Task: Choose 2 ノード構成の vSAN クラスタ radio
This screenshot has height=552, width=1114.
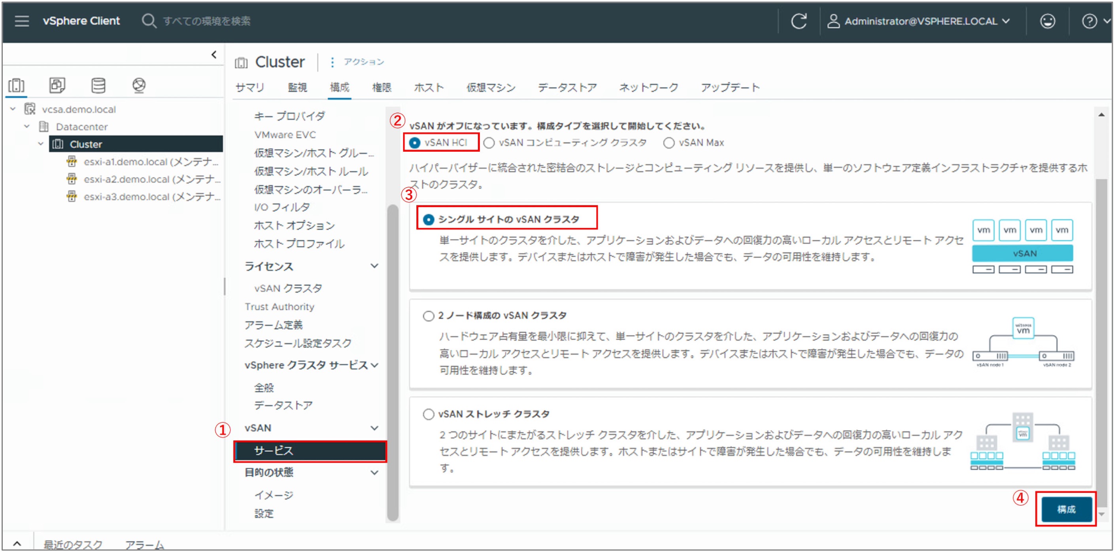Action: coord(428,316)
